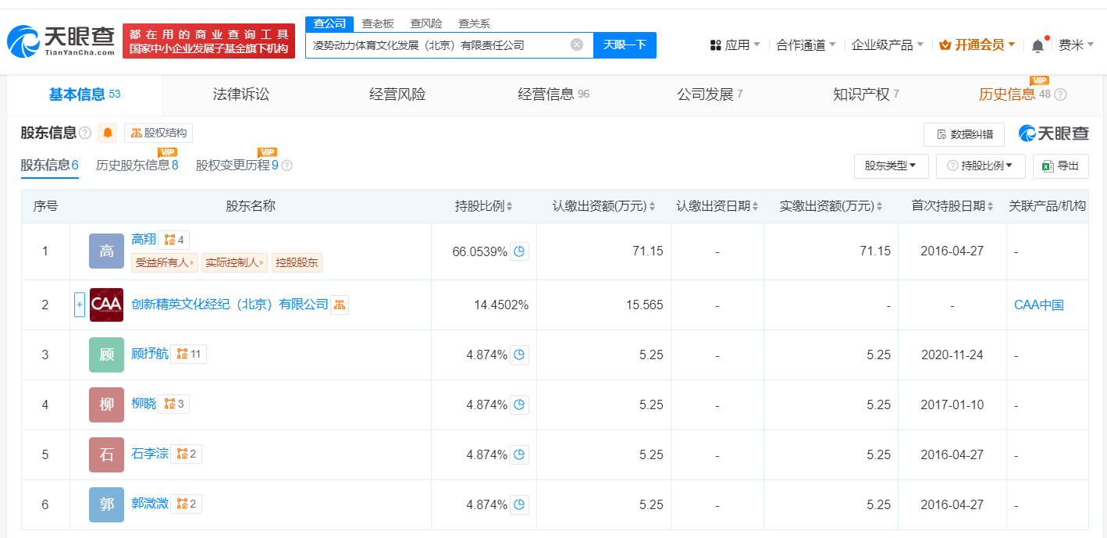This screenshot has width=1107, height=538.
Task: Open equity structure icon next to 高翔
Action: pyautogui.click(x=173, y=240)
